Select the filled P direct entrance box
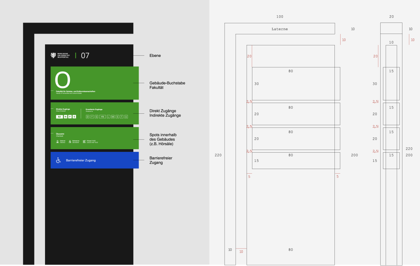Screen dimensions: 420x266 pos(70,116)
